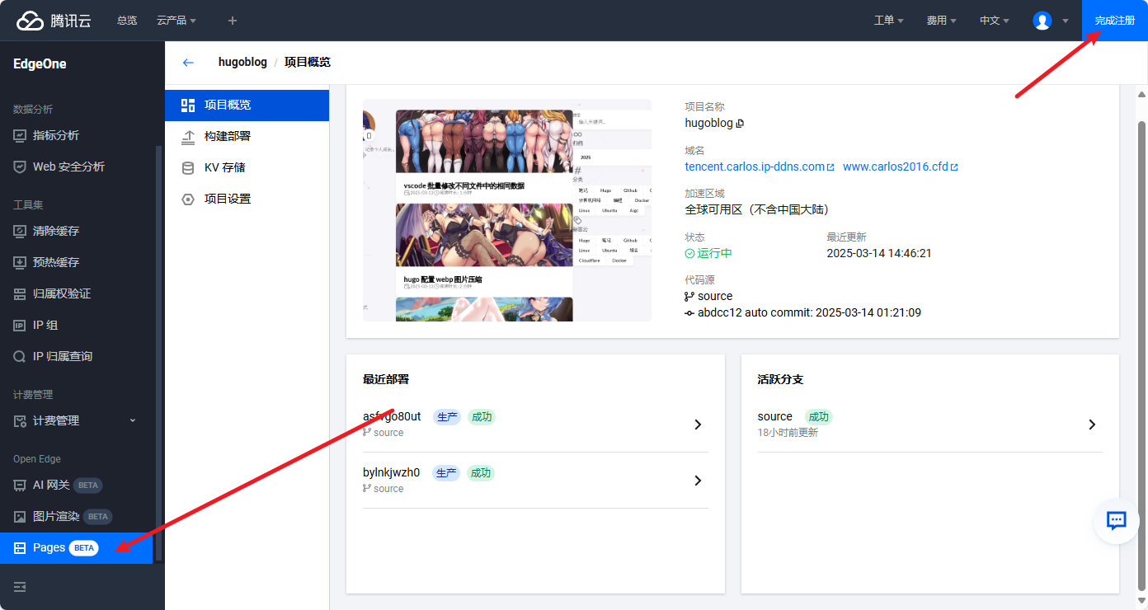Open 预热缓存 in the sidebar
Screen dimensions: 1148x610
point(76,262)
